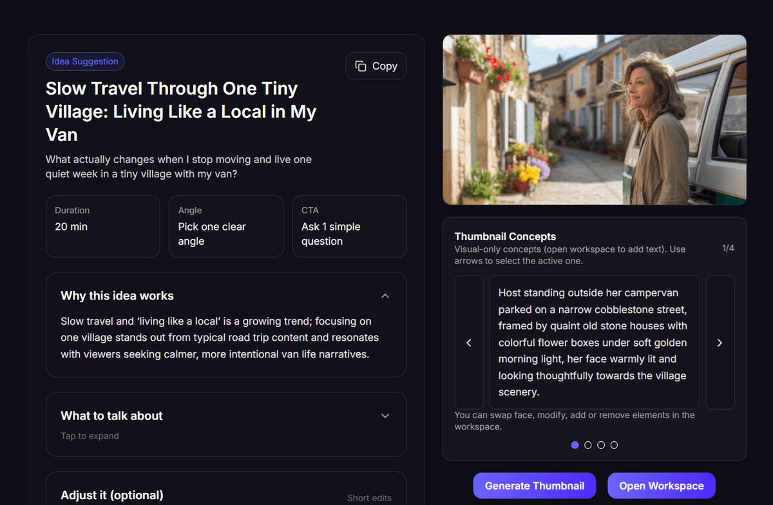773x505 pixels.
Task: Select the first carousel dot
Action: (x=575, y=444)
